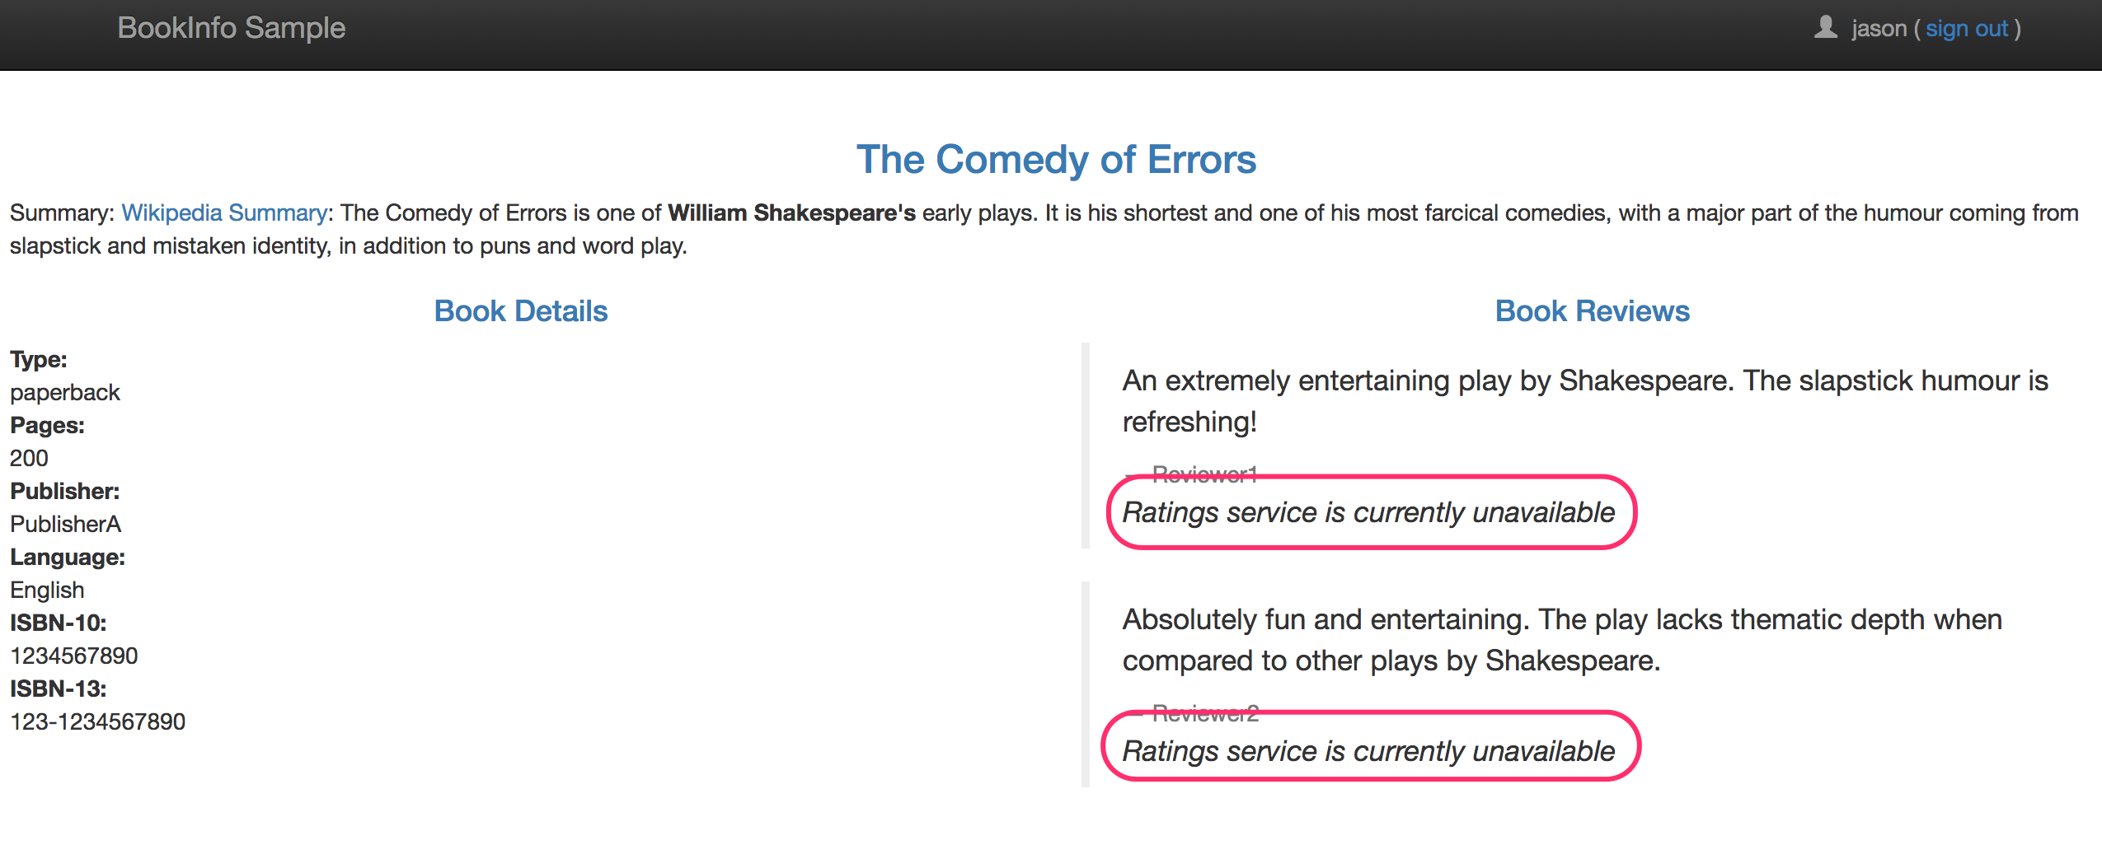Click the jason username text
Viewport: 2102px width, 845px height.
[1879, 29]
